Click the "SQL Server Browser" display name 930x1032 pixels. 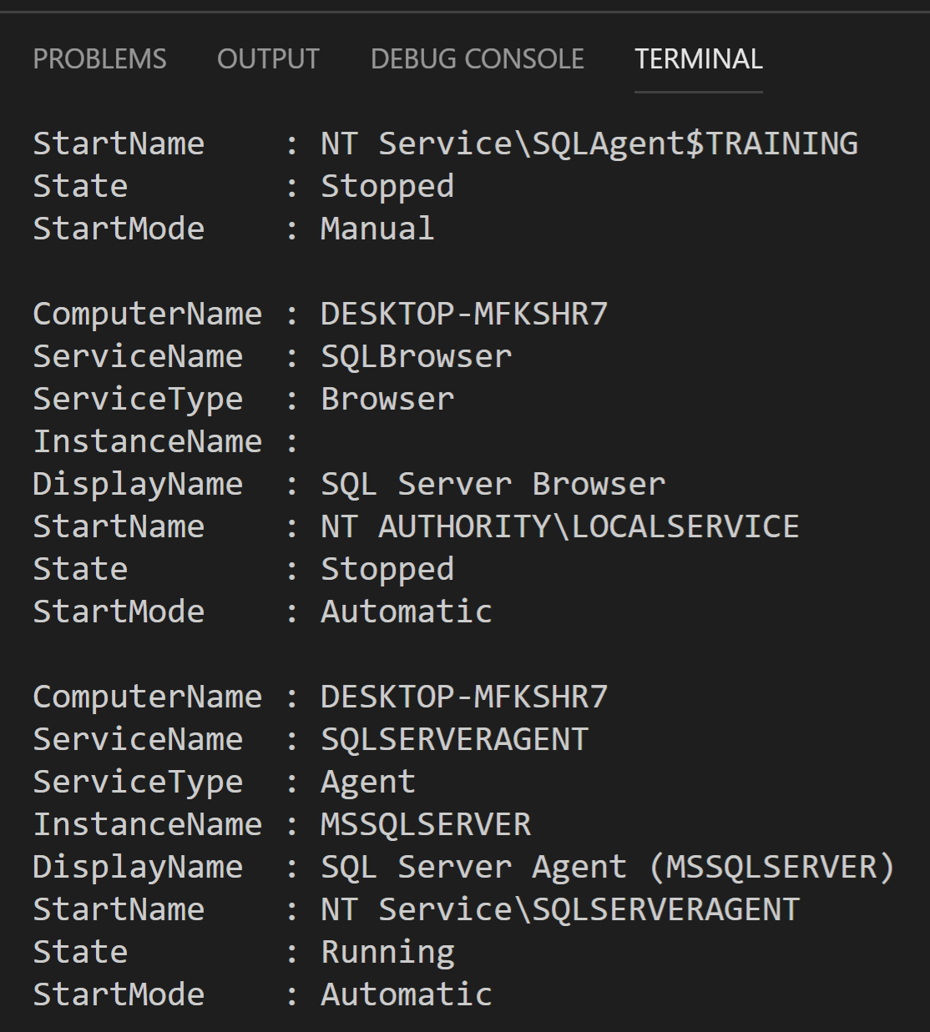click(x=493, y=484)
